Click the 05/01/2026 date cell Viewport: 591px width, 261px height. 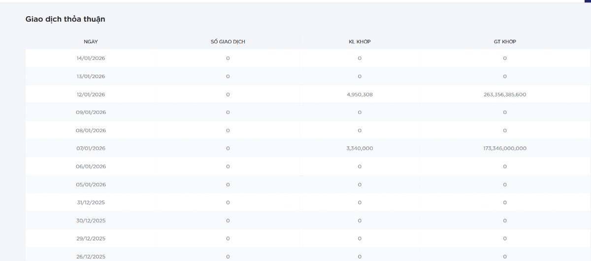(x=91, y=184)
